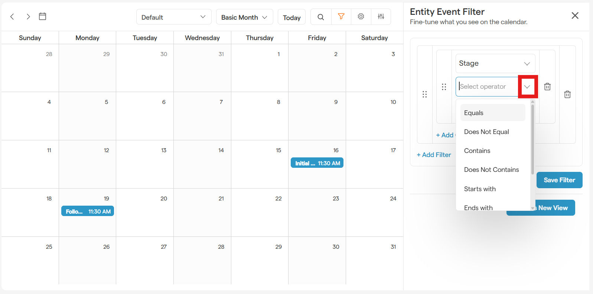The height and width of the screenshot is (294, 593).
Task: Select Does Not Equal operator
Action: (486, 132)
